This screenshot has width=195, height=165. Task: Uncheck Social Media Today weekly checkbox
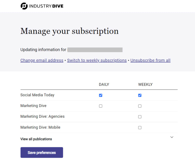tap(140, 95)
